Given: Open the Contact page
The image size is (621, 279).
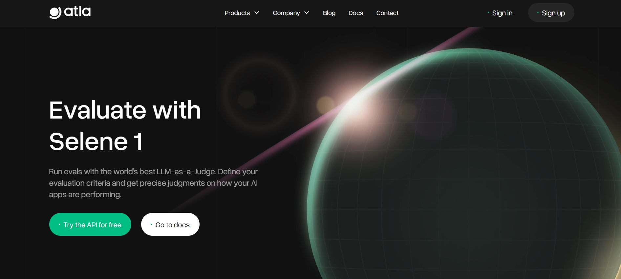Looking at the screenshot, I should click(x=387, y=13).
